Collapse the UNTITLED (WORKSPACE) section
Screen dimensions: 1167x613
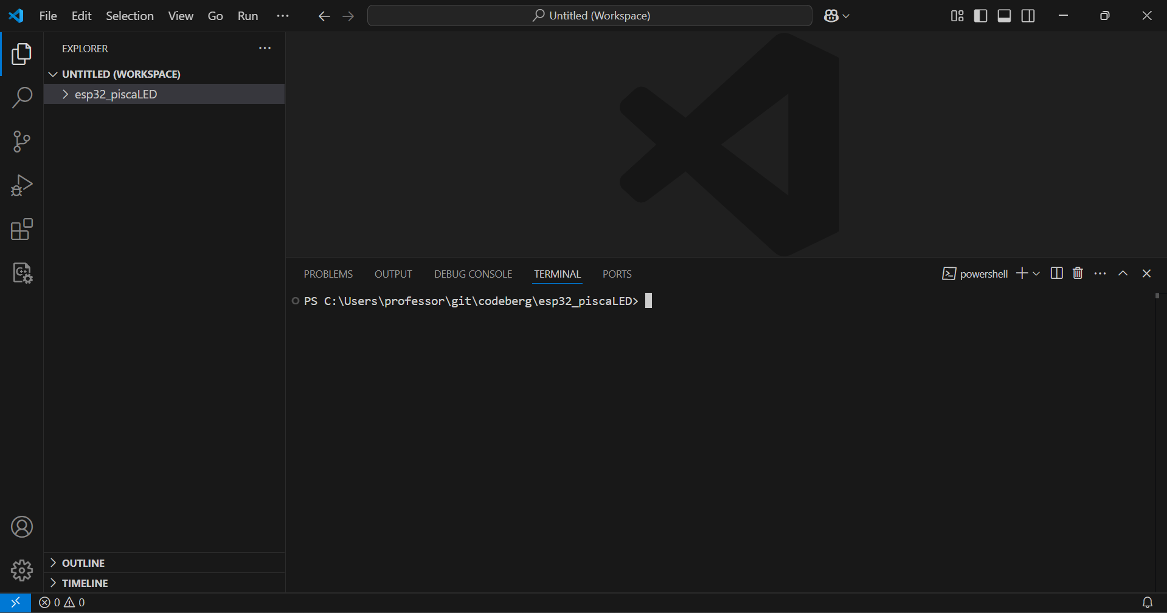tap(164, 74)
